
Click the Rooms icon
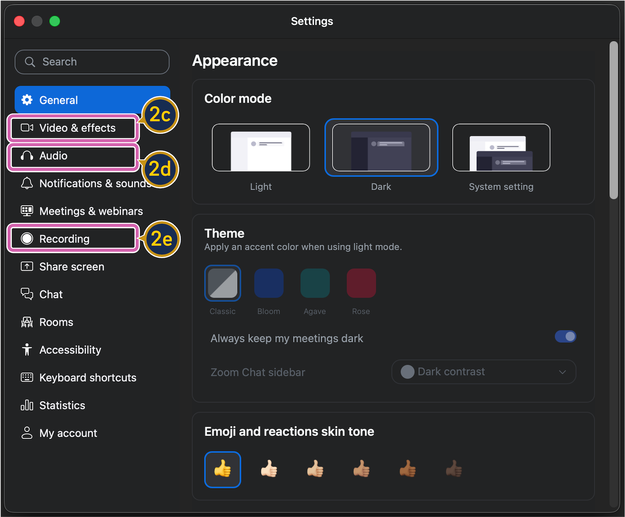pos(27,322)
